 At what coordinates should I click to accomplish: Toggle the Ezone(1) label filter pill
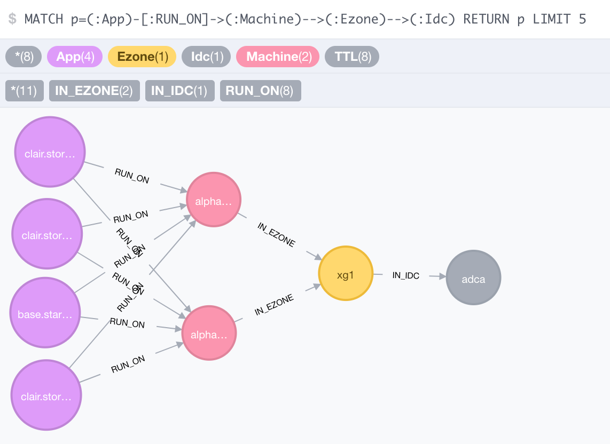click(142, 57)
